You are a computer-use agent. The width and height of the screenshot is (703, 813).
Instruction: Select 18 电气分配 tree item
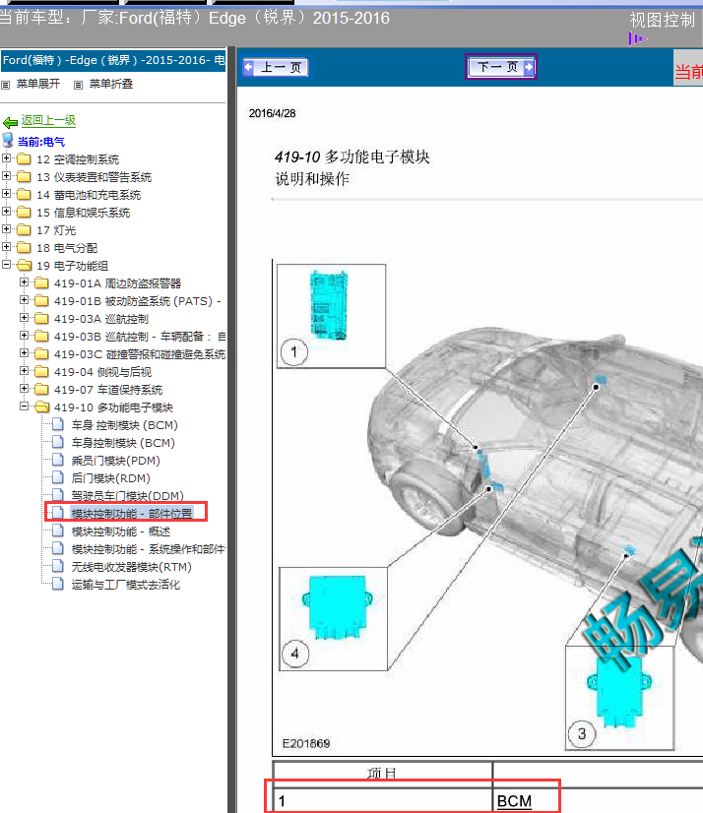pos(67,248)
